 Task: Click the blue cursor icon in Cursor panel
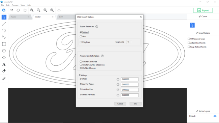[192, 25]
